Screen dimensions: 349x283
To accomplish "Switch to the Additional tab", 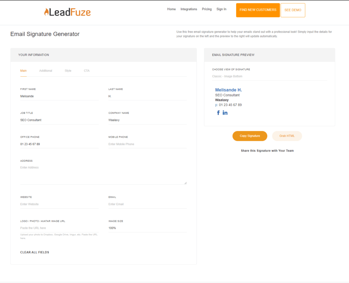I will (x=46, y=71).
